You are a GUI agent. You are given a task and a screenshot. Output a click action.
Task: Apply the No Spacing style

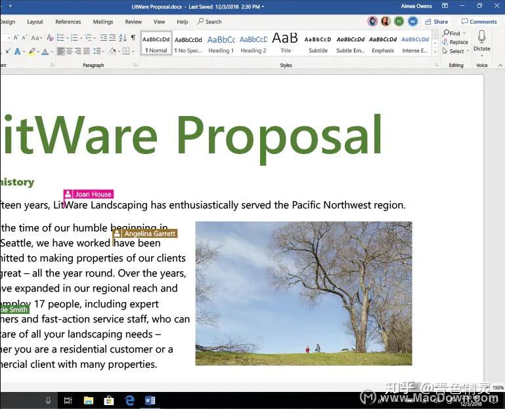click(x=188, y=44)
